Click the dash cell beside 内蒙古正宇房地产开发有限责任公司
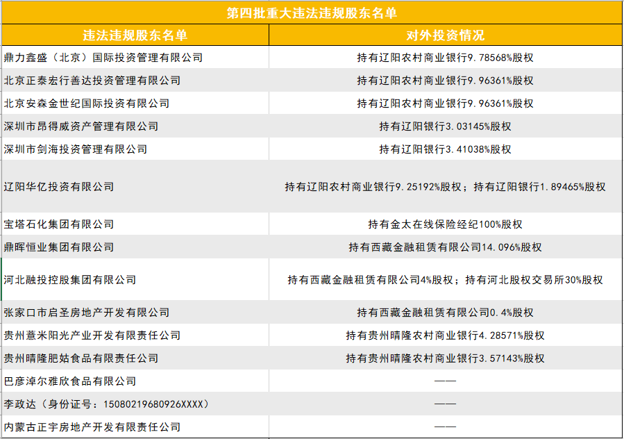 [446, 426]
